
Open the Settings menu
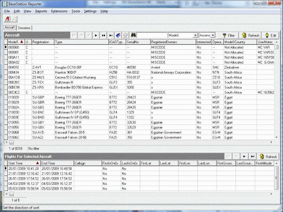pyautogui.click(x=90, y=11)
